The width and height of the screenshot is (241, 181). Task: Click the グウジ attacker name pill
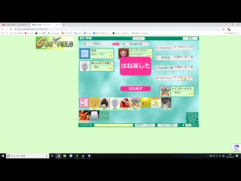[x=97, y=44]
